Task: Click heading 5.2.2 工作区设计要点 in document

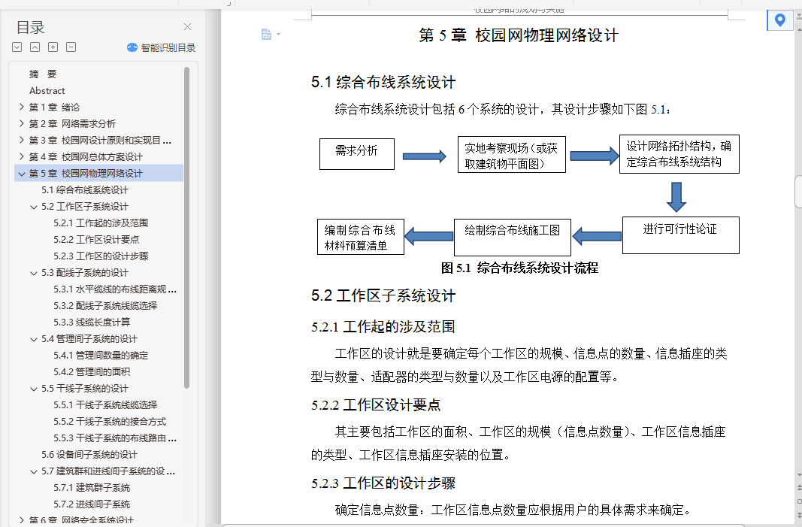Action: (376, 405)
